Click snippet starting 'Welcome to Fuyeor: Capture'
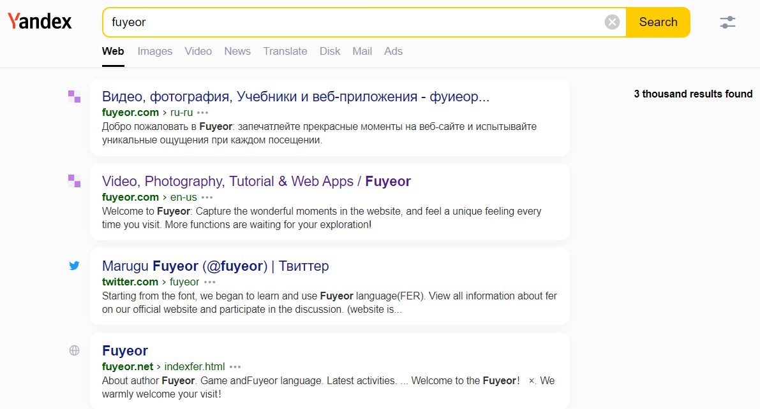Image resolution: width=760 pixels, height=409 pixels. (322, 218)
